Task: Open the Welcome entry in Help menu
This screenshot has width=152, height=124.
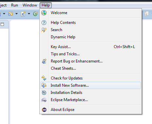Action: tap(90, 13)
